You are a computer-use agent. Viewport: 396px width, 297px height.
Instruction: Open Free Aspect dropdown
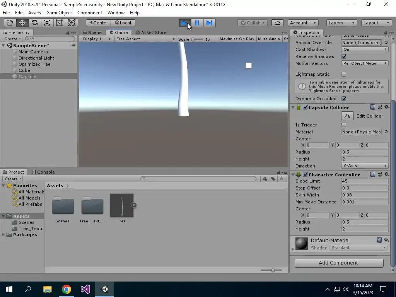(145, 39)
